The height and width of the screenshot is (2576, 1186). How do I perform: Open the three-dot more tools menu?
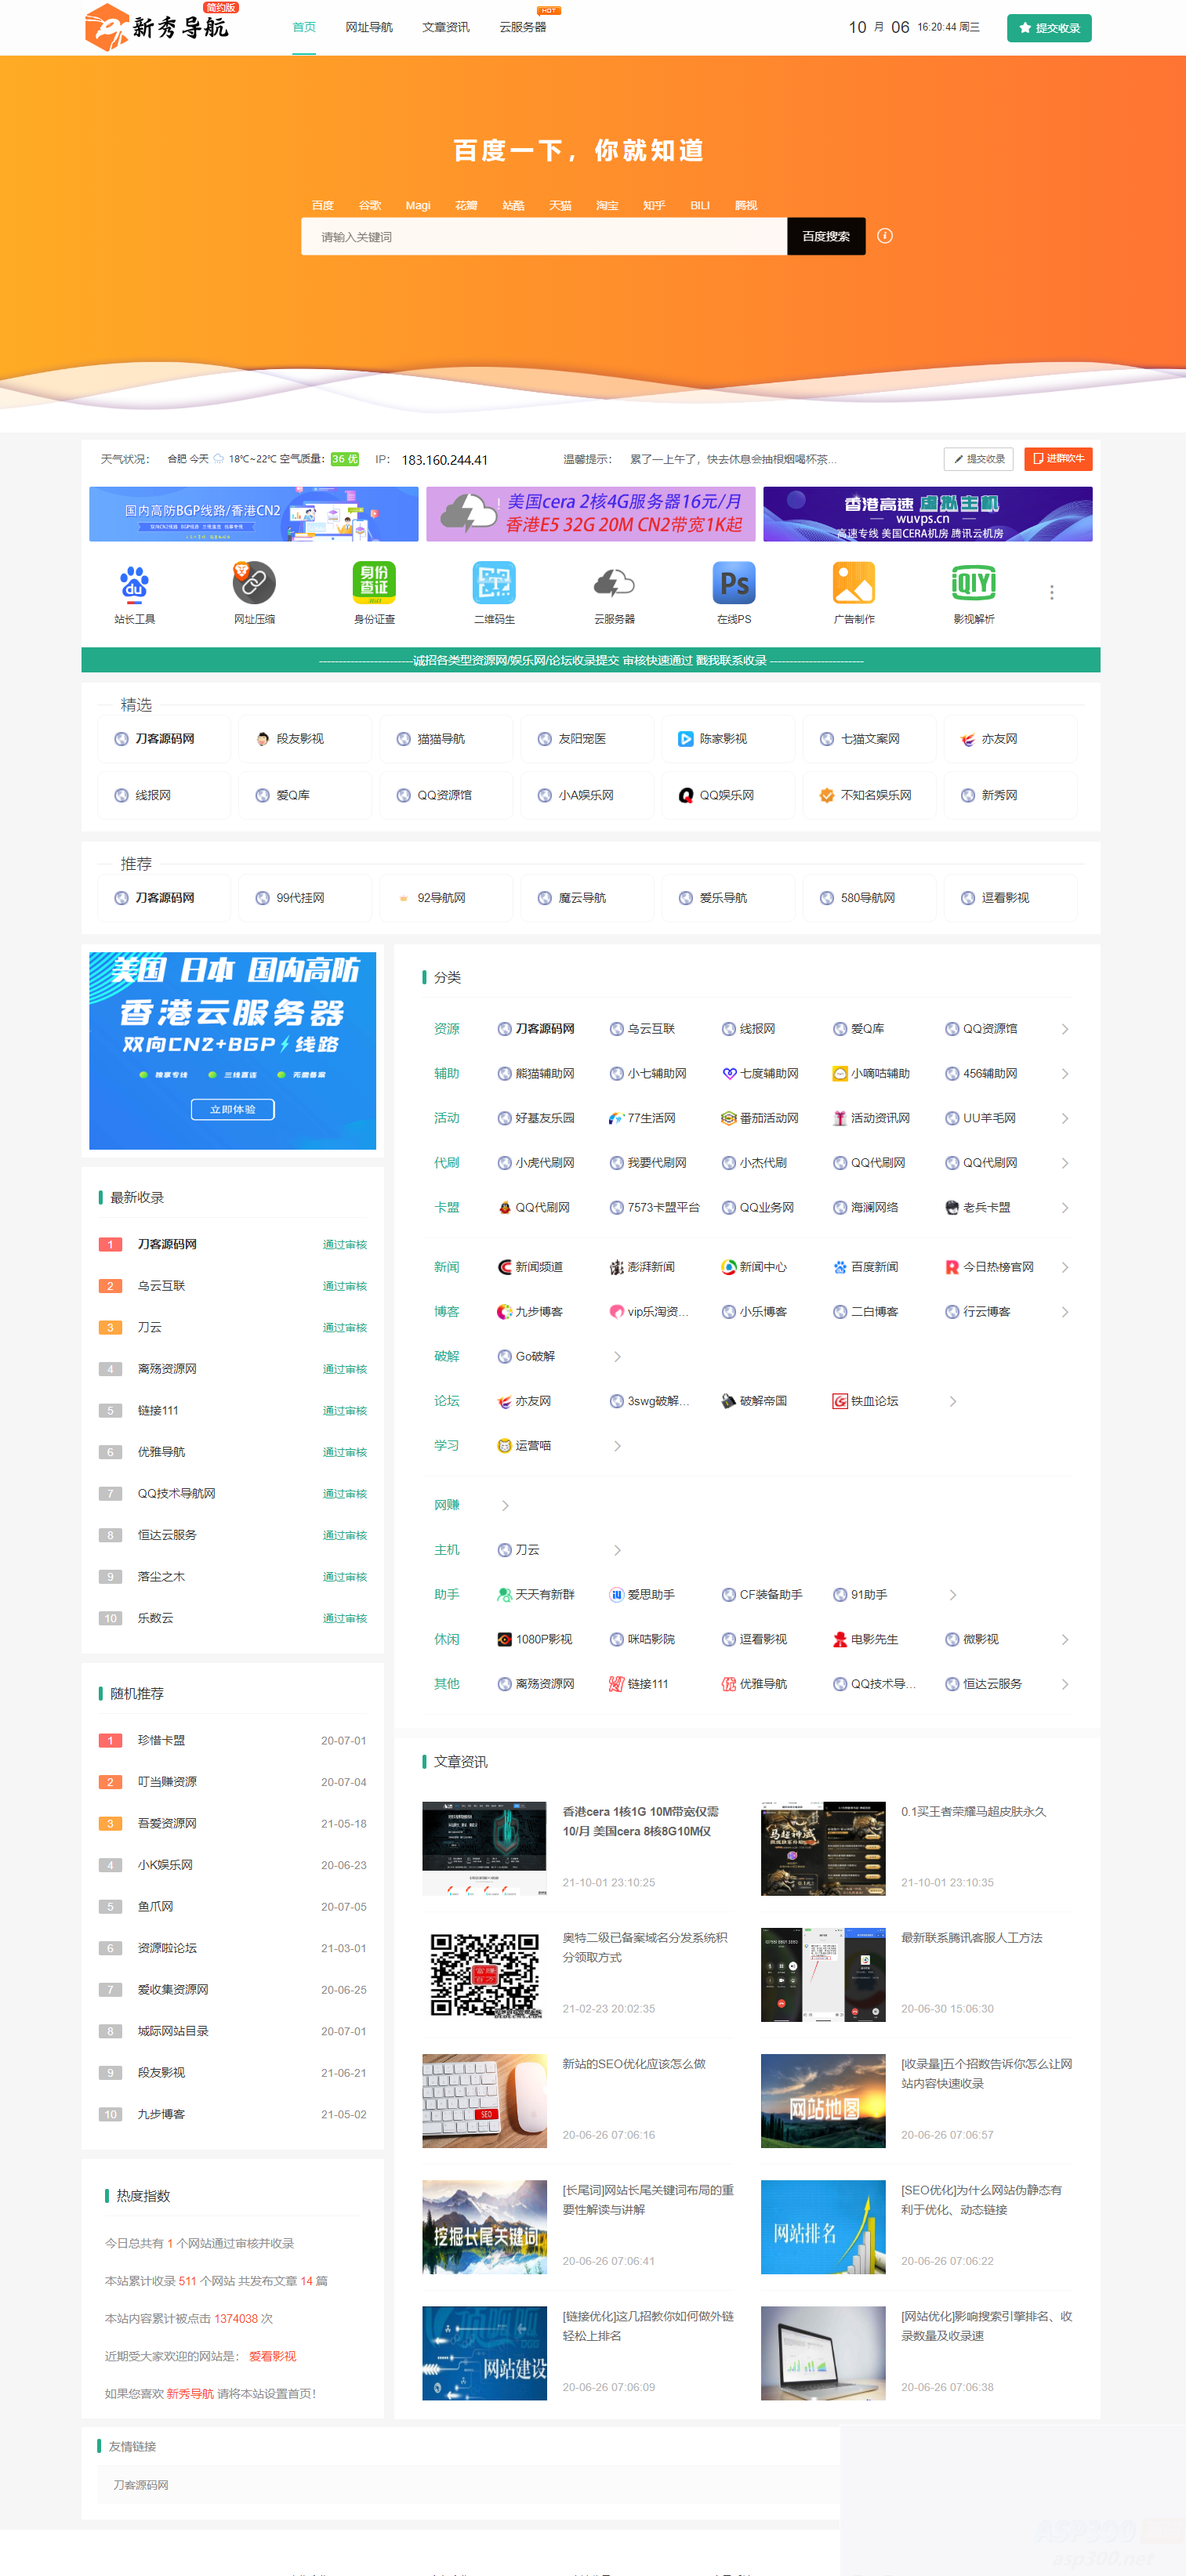[x=1051, y=593]
